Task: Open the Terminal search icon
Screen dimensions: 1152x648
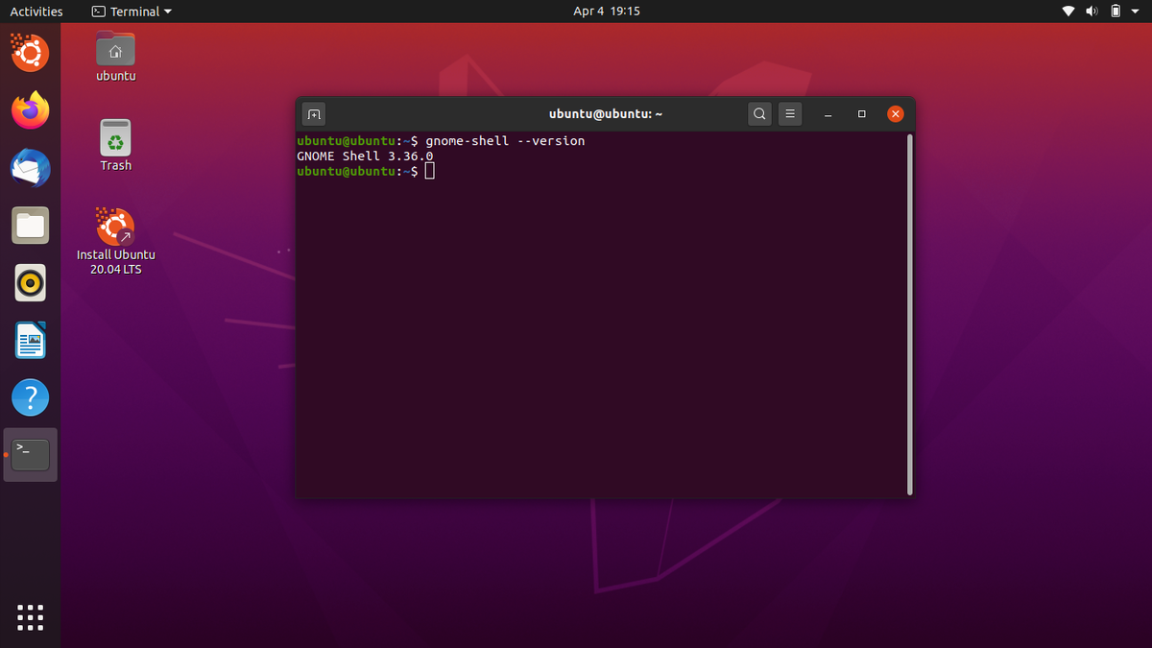Action: (x=759, y=114)
